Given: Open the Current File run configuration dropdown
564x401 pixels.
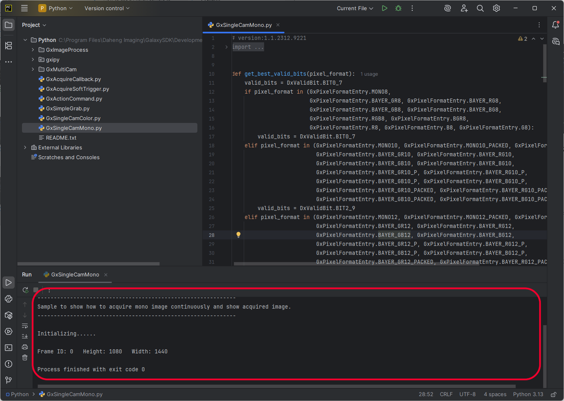Looking at the screenshot, I should pos(355,8).
